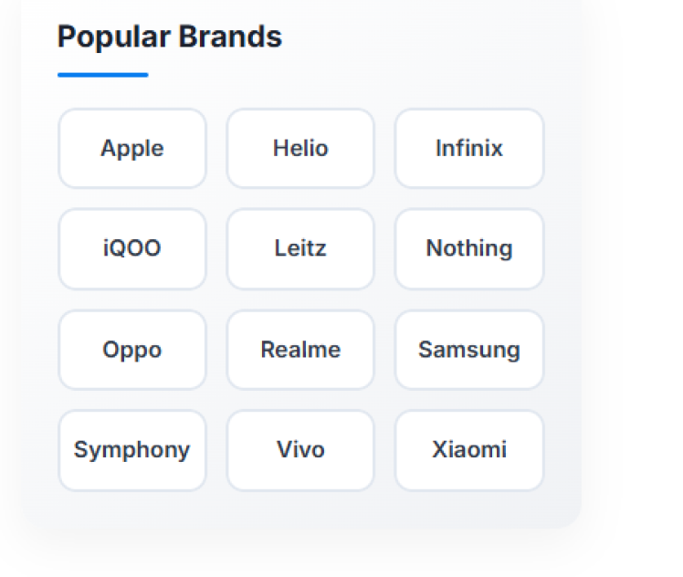
Task: View the Infinix brand listing
Action: (469, 149)
